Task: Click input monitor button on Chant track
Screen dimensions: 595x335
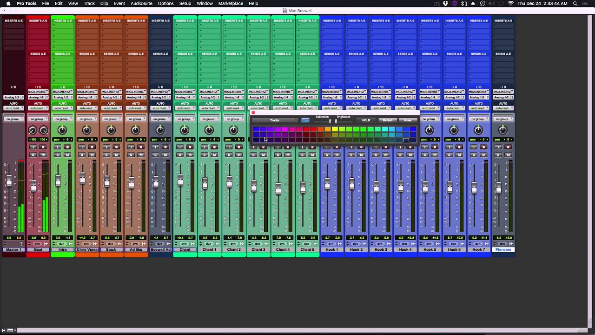Action: pos(180,147)
